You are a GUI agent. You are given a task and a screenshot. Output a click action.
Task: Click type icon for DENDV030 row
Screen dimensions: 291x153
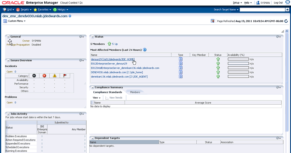click(181, 72)
